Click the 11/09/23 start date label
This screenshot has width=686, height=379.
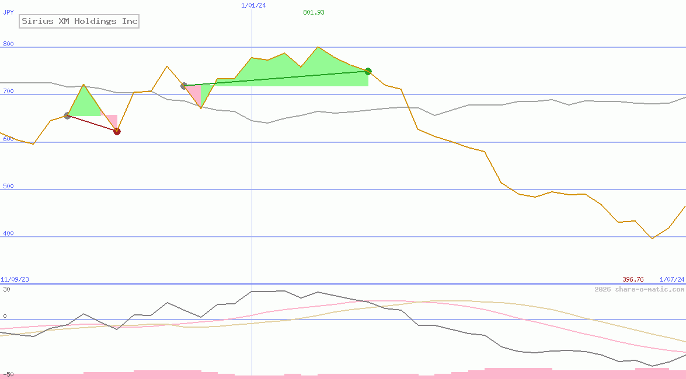pyautogui.click(x=15, y=279)
